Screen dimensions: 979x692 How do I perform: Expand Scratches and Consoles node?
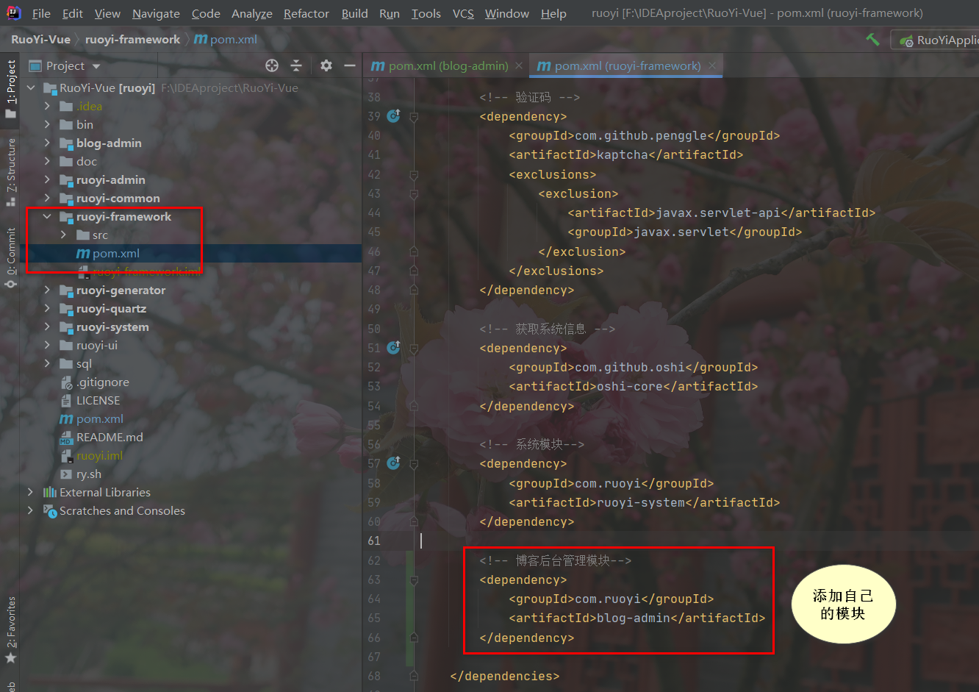[30, 511]
